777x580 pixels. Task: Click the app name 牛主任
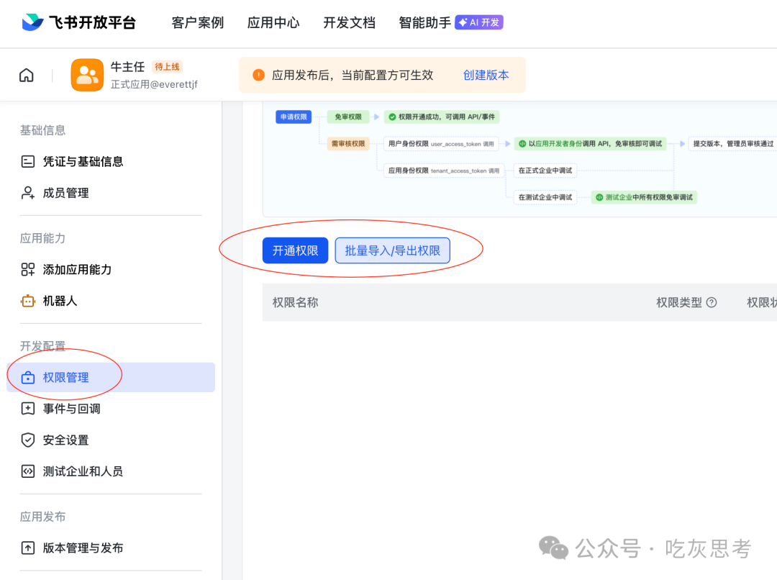pyautogui.click(x=127, y=67)
